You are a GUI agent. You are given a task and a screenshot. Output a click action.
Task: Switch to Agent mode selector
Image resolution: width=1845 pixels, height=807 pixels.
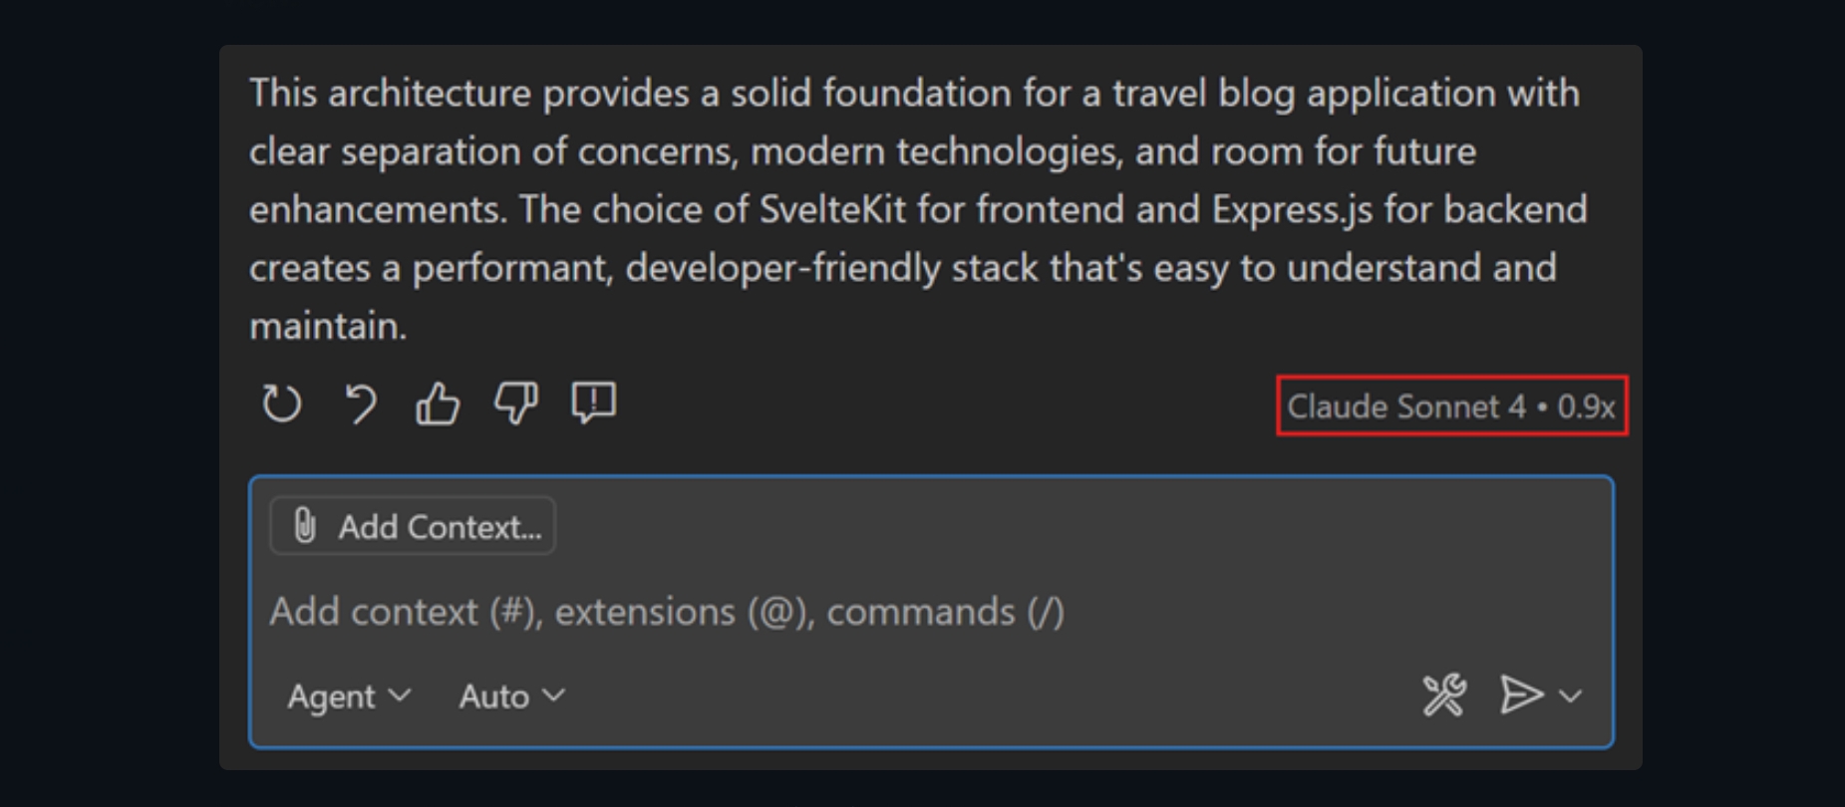(x=347, y=696)
